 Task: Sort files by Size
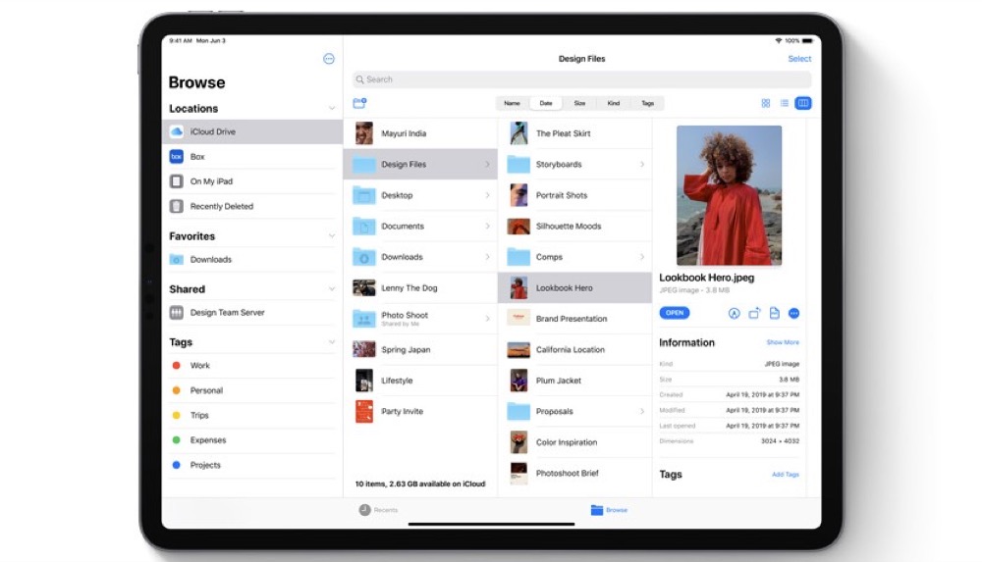click(x=580, y=103)
